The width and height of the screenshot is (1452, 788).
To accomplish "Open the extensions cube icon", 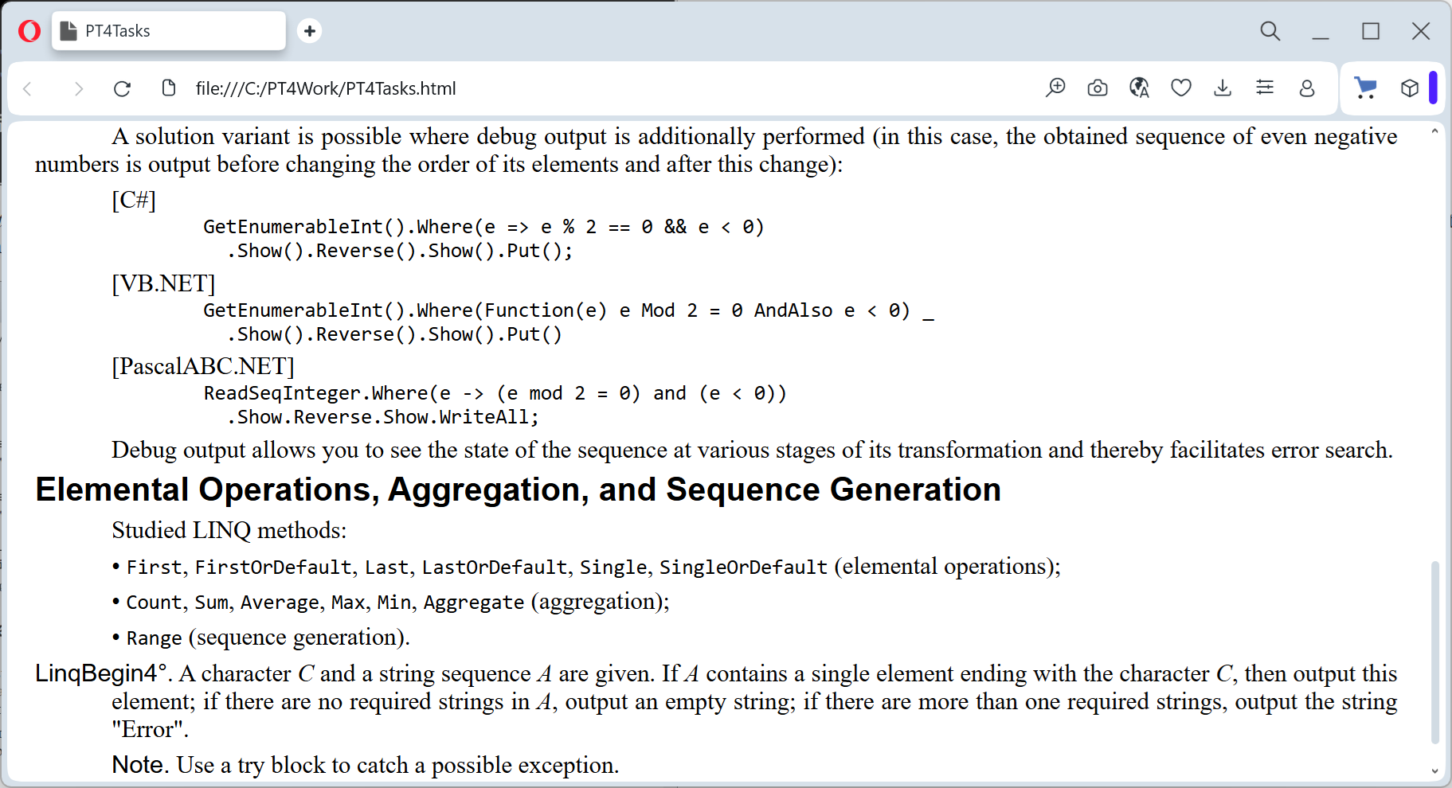I will coord(1409,88).
